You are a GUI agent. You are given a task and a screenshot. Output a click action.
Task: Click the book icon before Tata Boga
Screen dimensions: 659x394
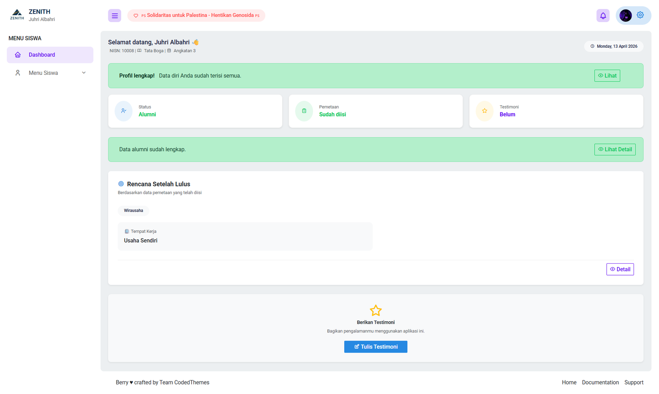139,51
